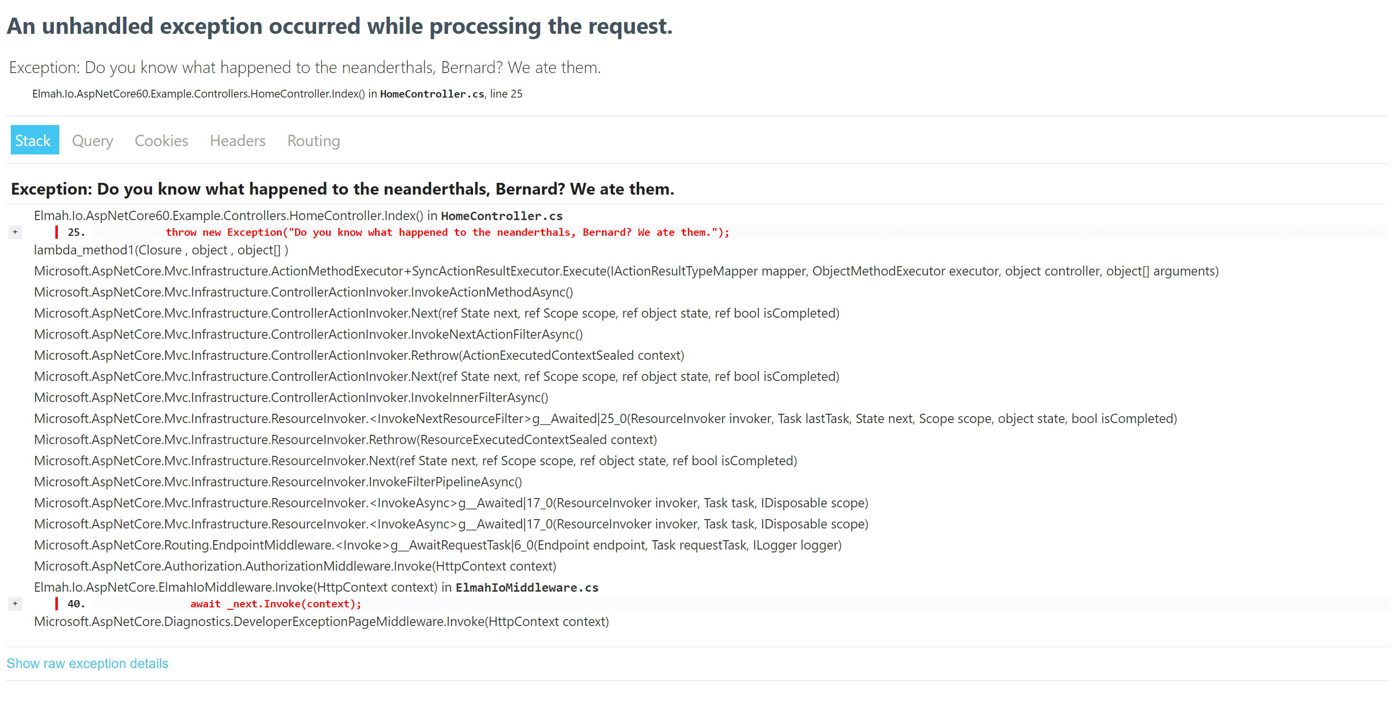The height and width of the screenshot is (701, 1395).
Task: Click the bold exception message heading
Action: [342, 189]
